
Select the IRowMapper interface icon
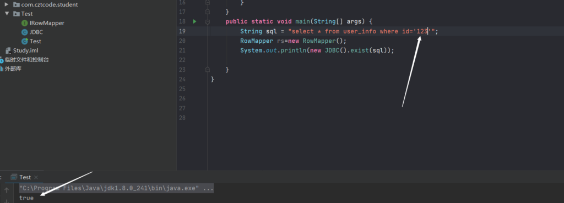coord(24,23)
